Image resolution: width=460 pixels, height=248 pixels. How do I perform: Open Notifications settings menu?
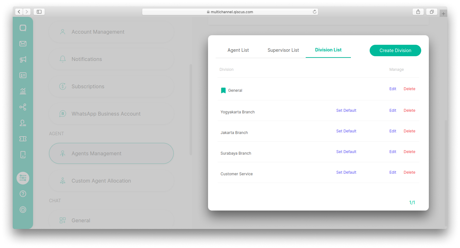(x=111, y=59)
